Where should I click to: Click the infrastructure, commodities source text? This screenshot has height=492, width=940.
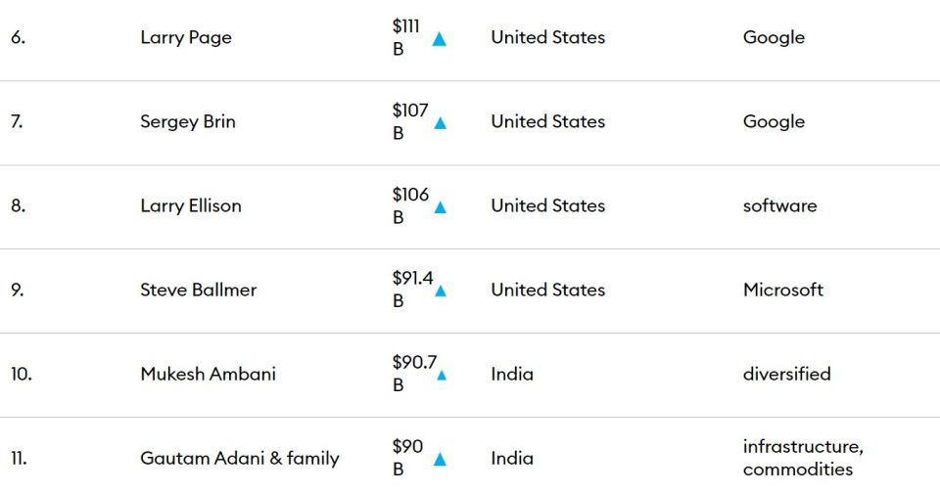(x=803, y=458)
